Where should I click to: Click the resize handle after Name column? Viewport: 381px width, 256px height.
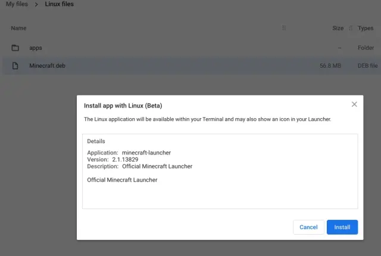point(284,28)
